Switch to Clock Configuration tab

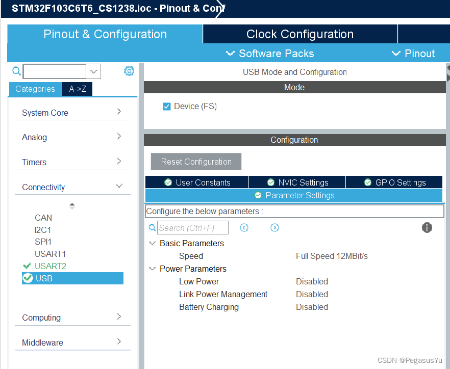300,34
